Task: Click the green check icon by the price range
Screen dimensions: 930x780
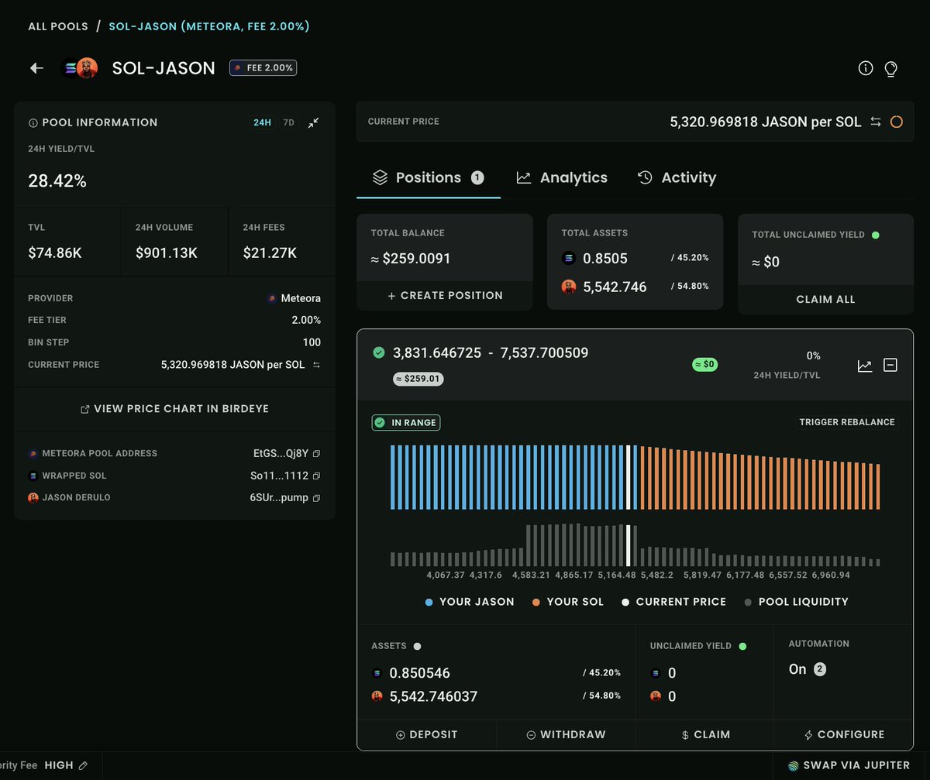Action: point(379,353)
